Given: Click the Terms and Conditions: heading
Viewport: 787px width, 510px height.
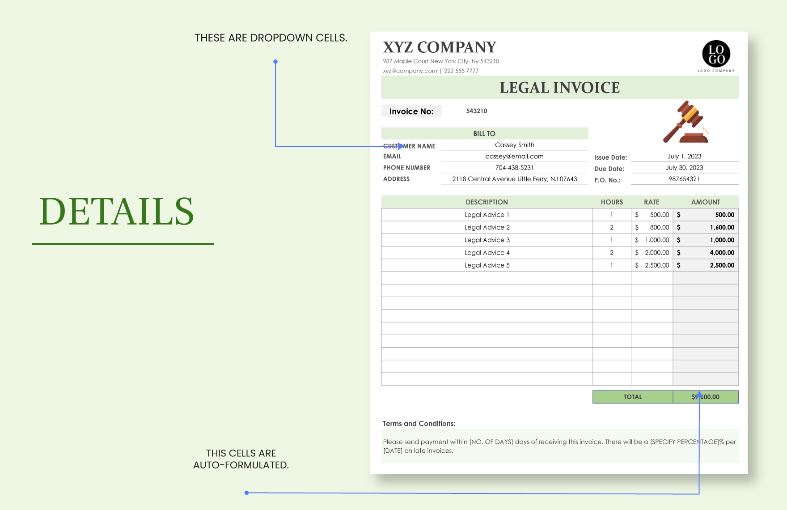Looking at the screenshot, I should click(x=419, y=423).
